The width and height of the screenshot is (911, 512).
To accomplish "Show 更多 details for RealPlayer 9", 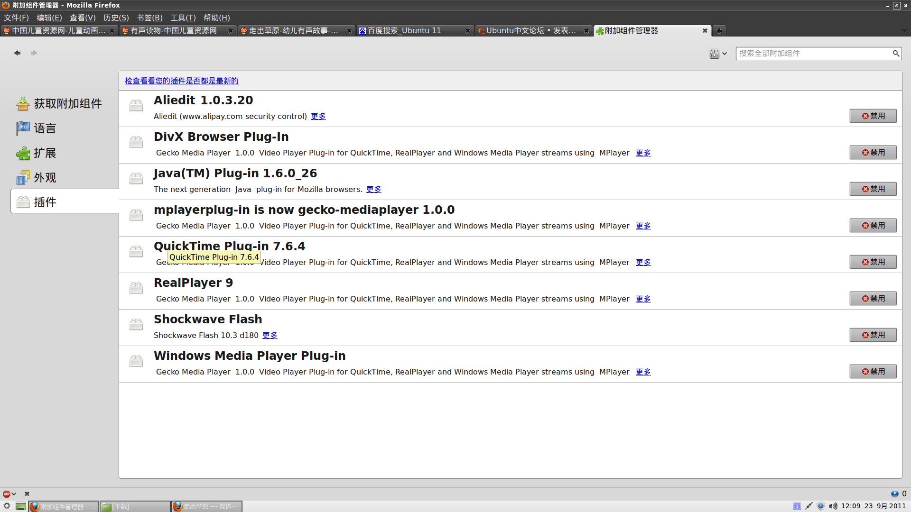I will point(643,299).
